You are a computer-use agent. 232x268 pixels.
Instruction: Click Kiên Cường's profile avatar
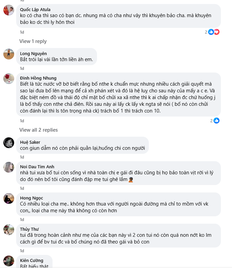pos(9,261)
